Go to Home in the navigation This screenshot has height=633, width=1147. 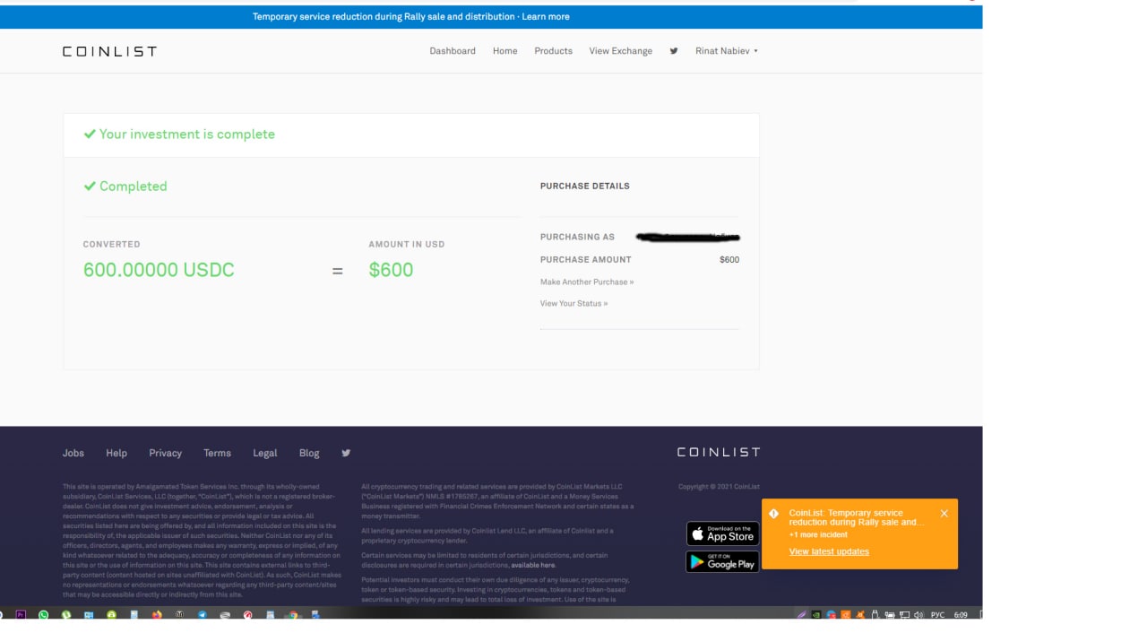pos(505,51)
